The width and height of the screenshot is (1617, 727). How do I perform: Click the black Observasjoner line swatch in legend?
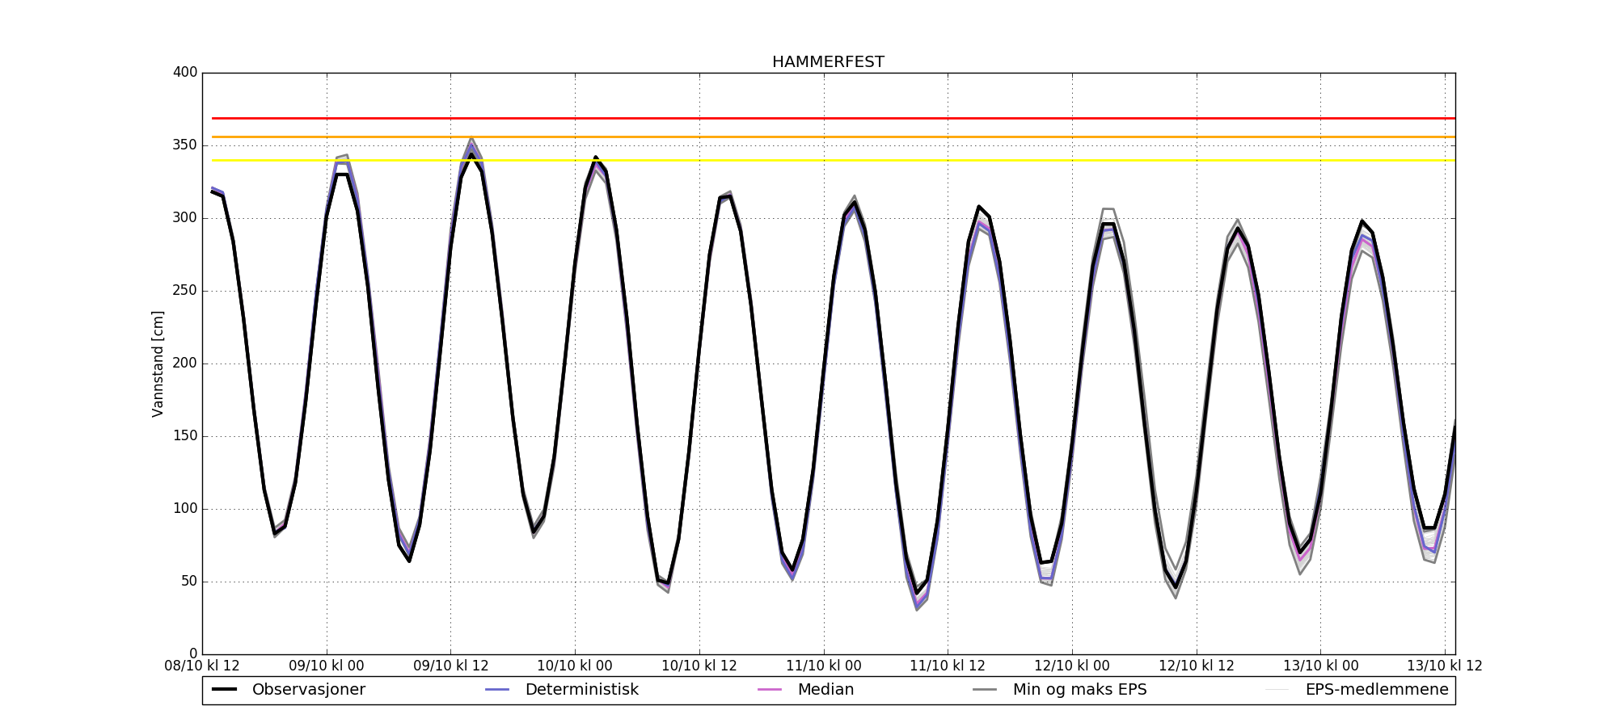[224, 690]
